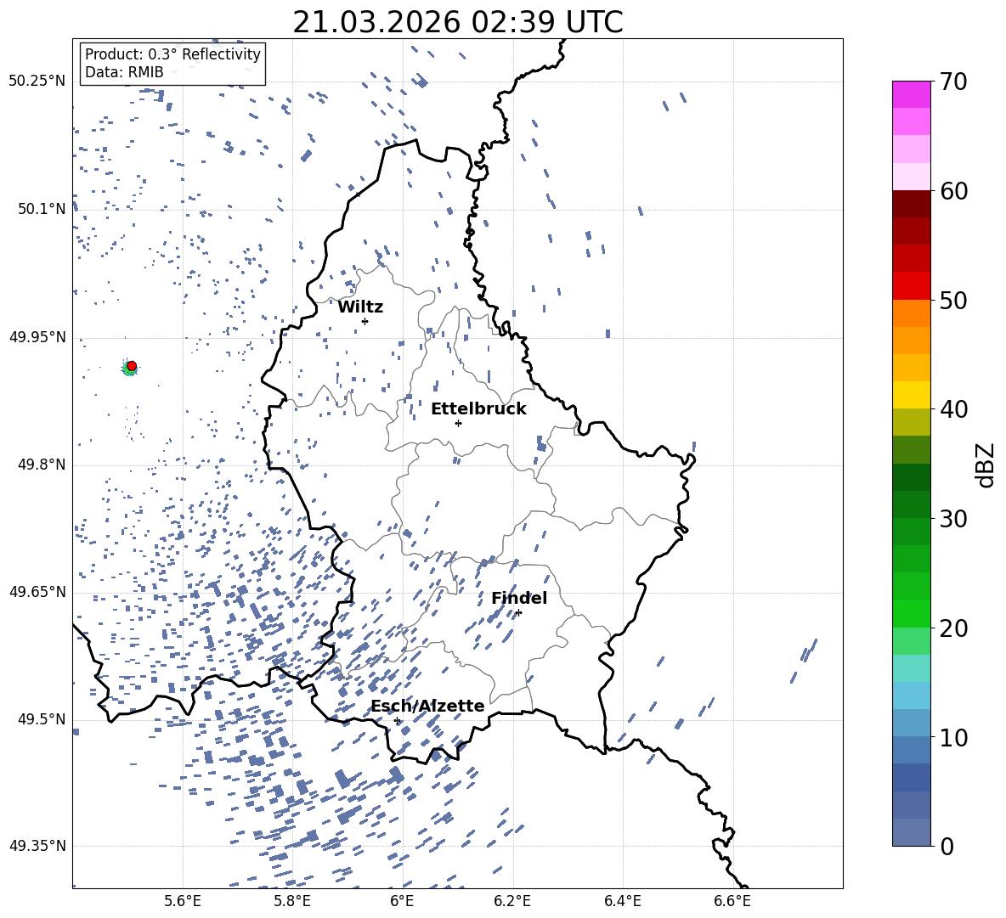Click the dark maroon colorbar segment below 60

pyautogui.click(x=912, y=204)
